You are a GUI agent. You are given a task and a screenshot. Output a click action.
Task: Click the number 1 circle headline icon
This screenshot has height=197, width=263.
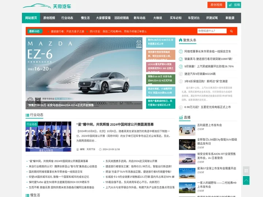click(181, 51)
